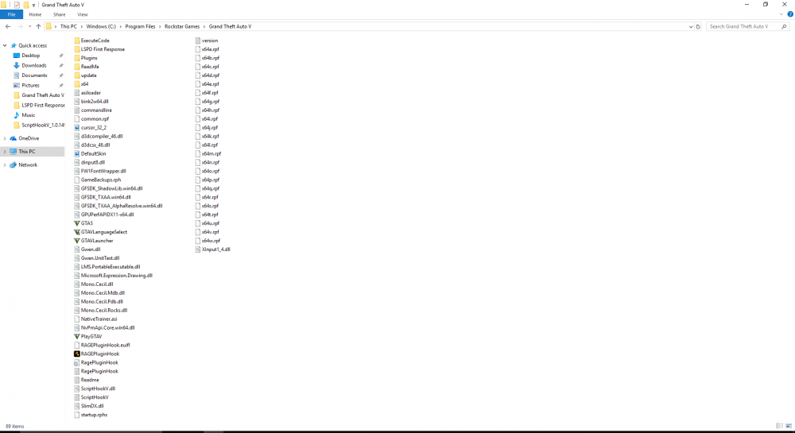Select the GTAVLauncher application icon
The image size is (795, 433).
click(x=77, y=241)
